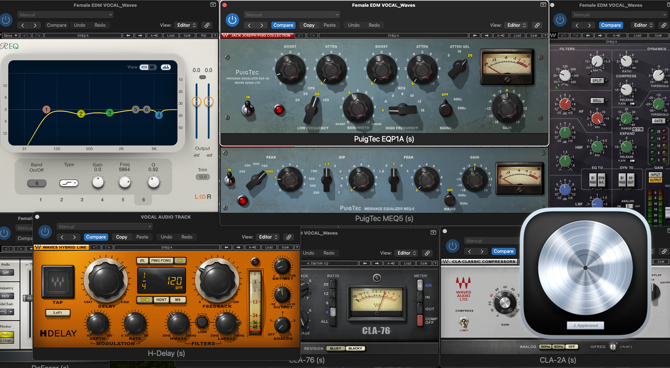Click the link icon in PuigTec header

[x=537, y=25]
